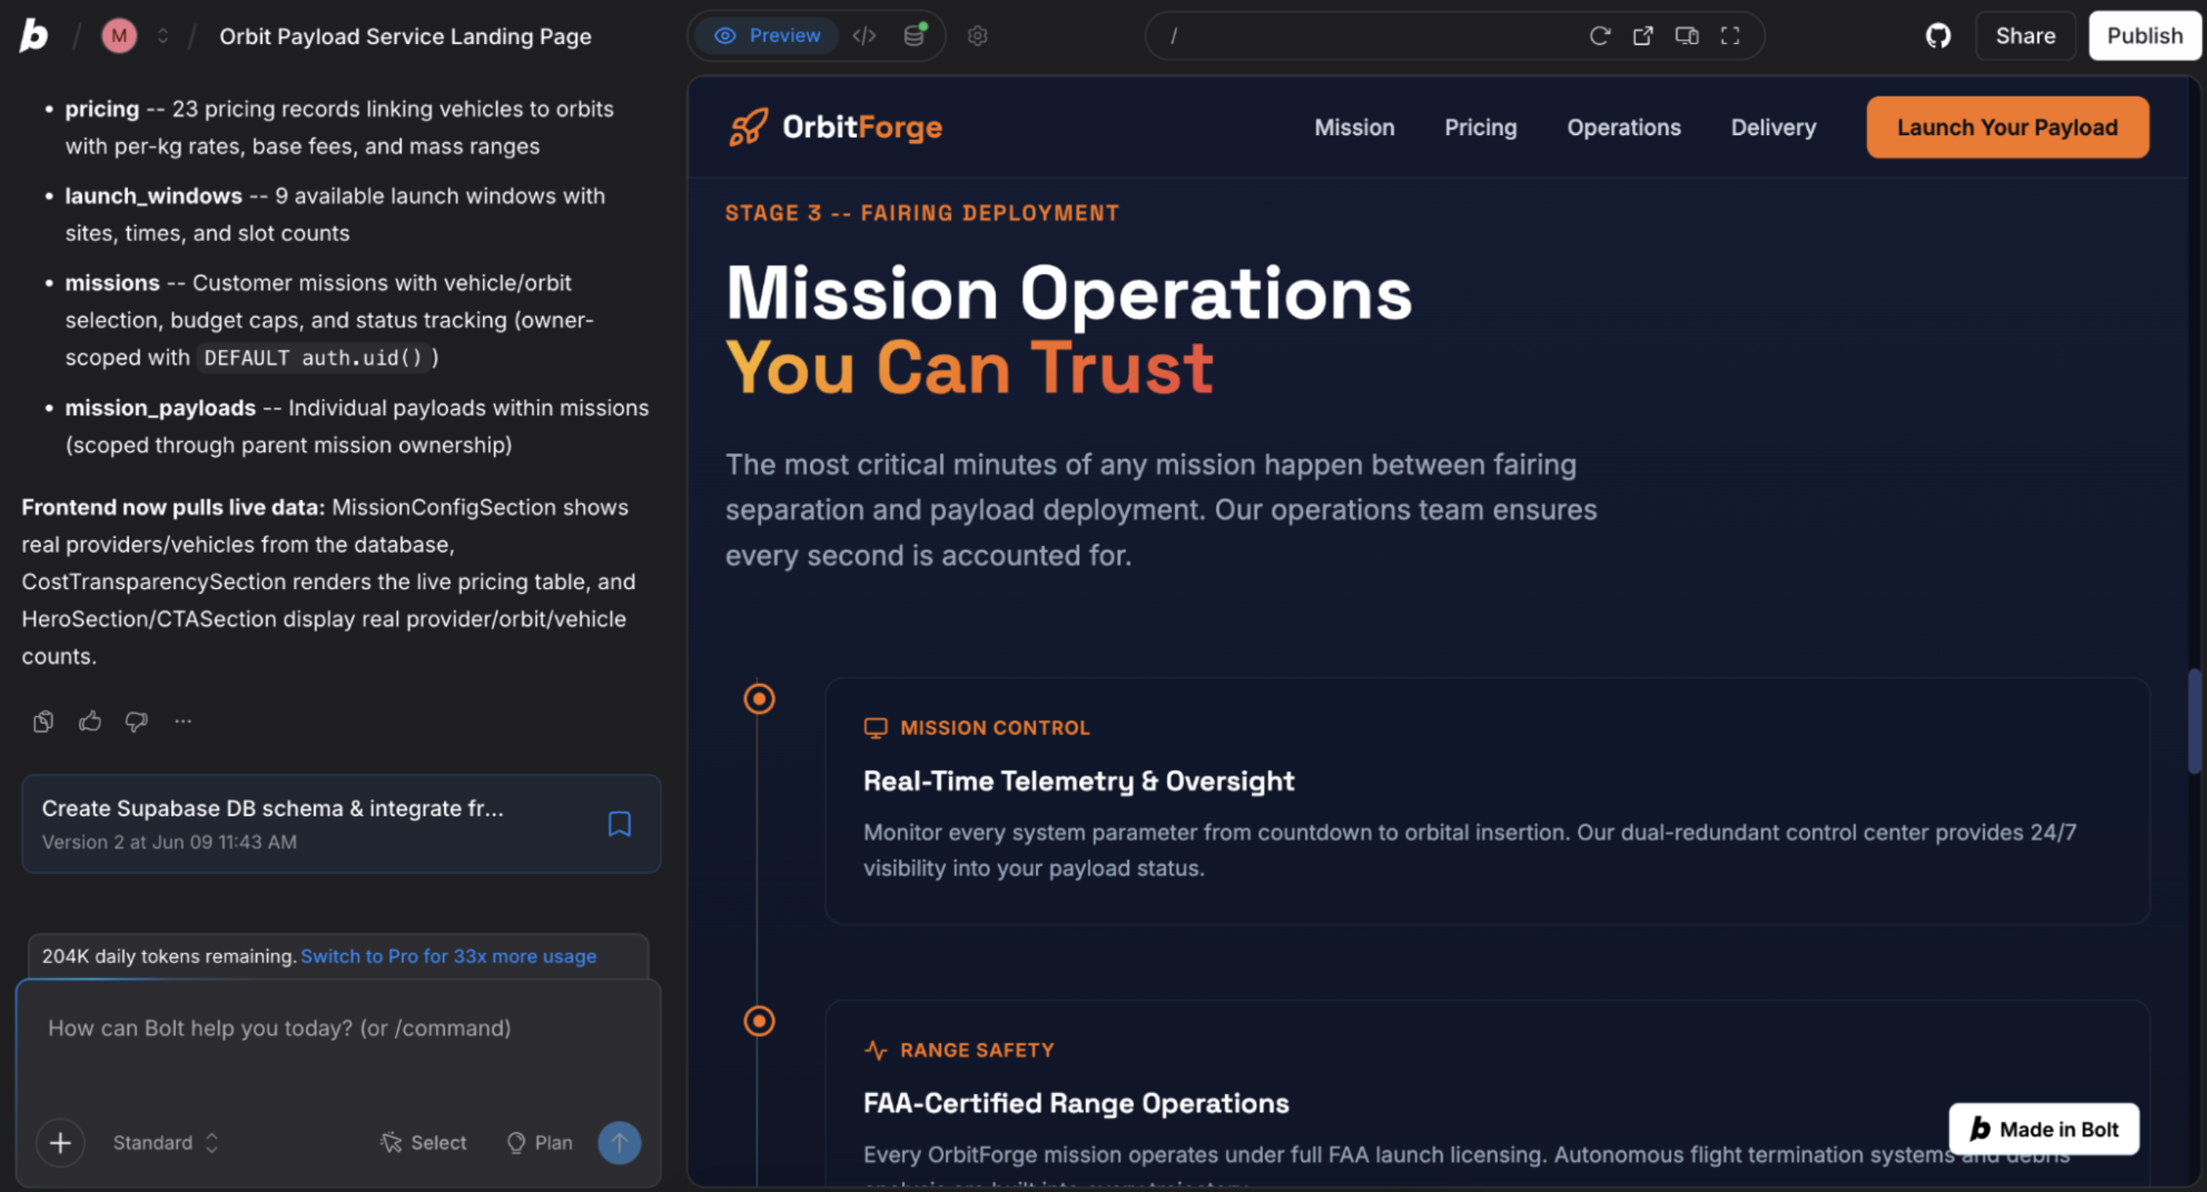Toggle Plan mode
Screen dimensions: 2207x1192
click(x=540, y=1143)
